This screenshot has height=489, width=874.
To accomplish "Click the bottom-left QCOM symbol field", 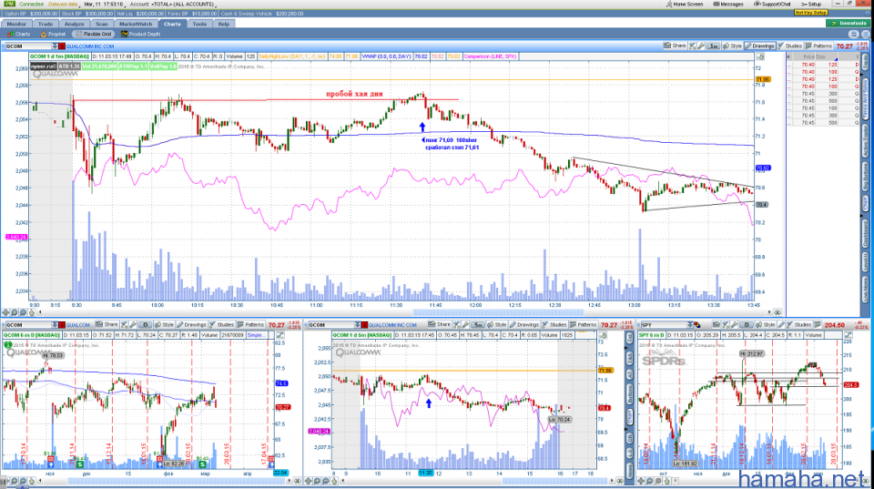I will 28,324.
